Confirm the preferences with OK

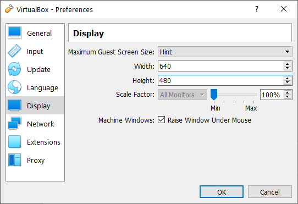pos(222,192)
